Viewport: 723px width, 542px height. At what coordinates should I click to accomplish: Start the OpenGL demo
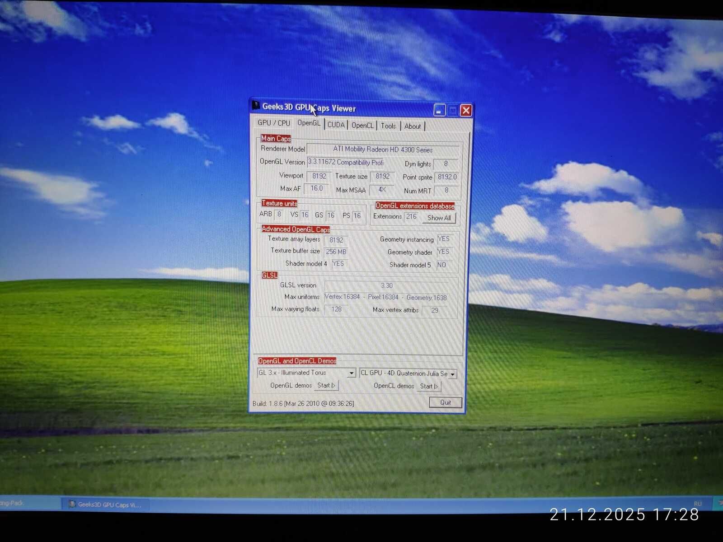(x=326, y=385)
